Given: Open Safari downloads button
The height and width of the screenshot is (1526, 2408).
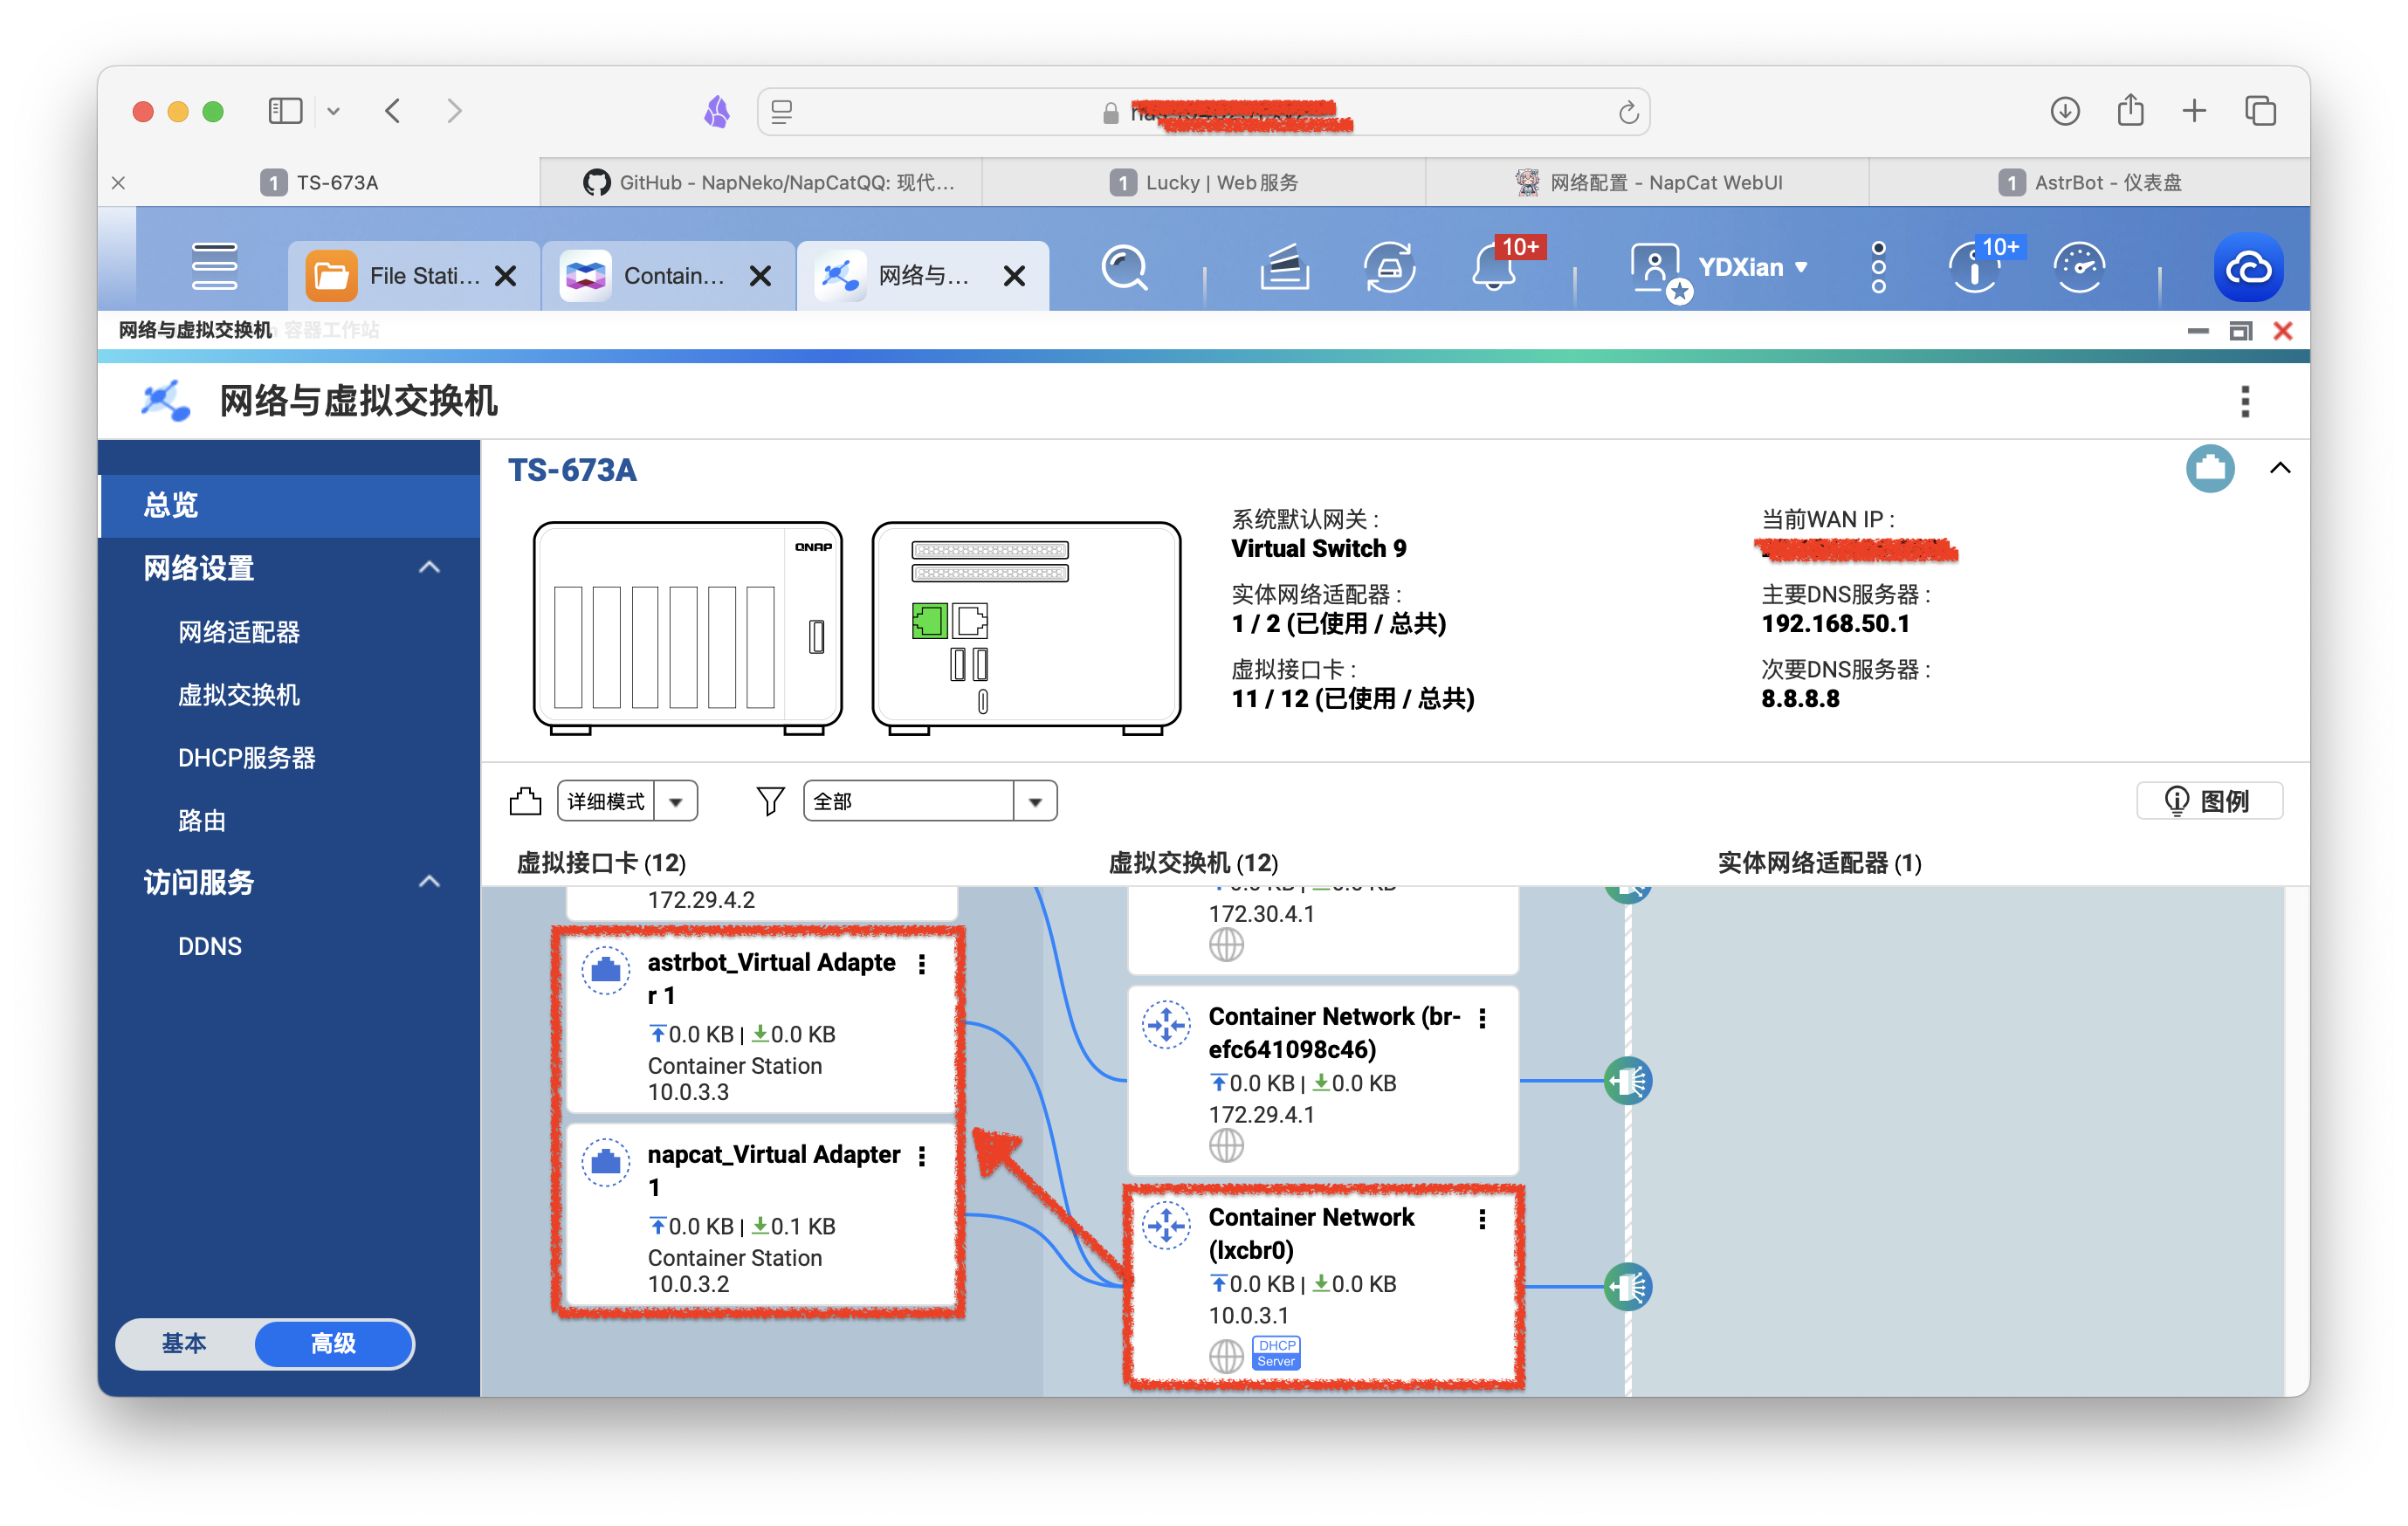Looking at the screenshot, I should pyautogui.click(x=2065, y=111).
